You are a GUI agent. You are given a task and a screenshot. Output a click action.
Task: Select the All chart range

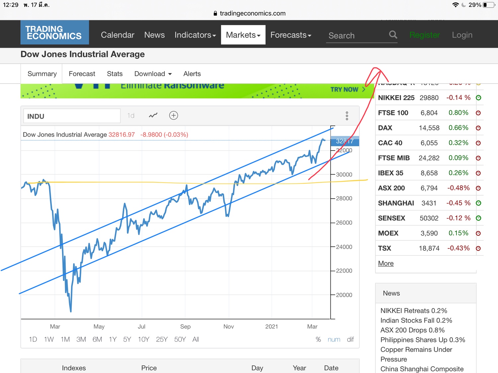(196, 339)
